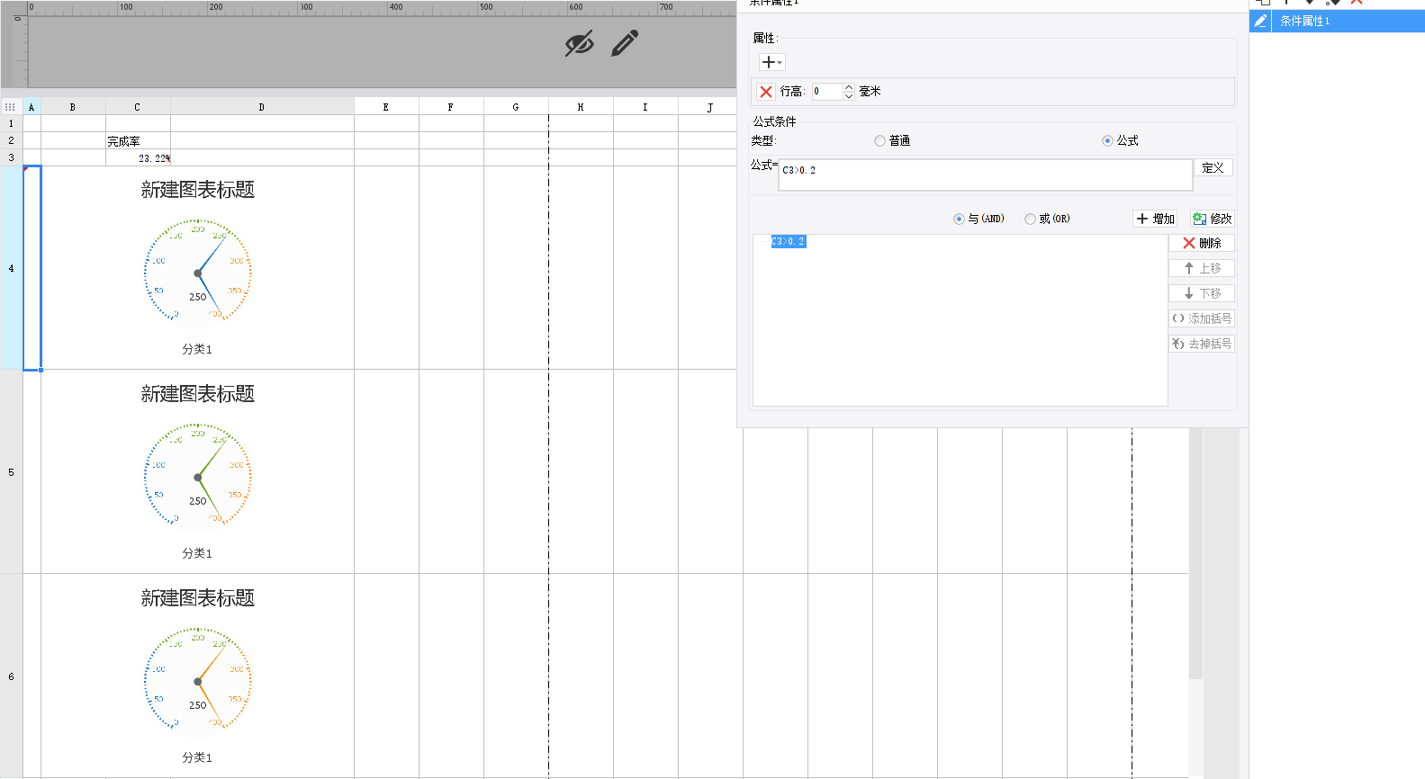This screenshot has height=779, width=1425.
Task: Select column E header
Action: [x=386, y=106]
